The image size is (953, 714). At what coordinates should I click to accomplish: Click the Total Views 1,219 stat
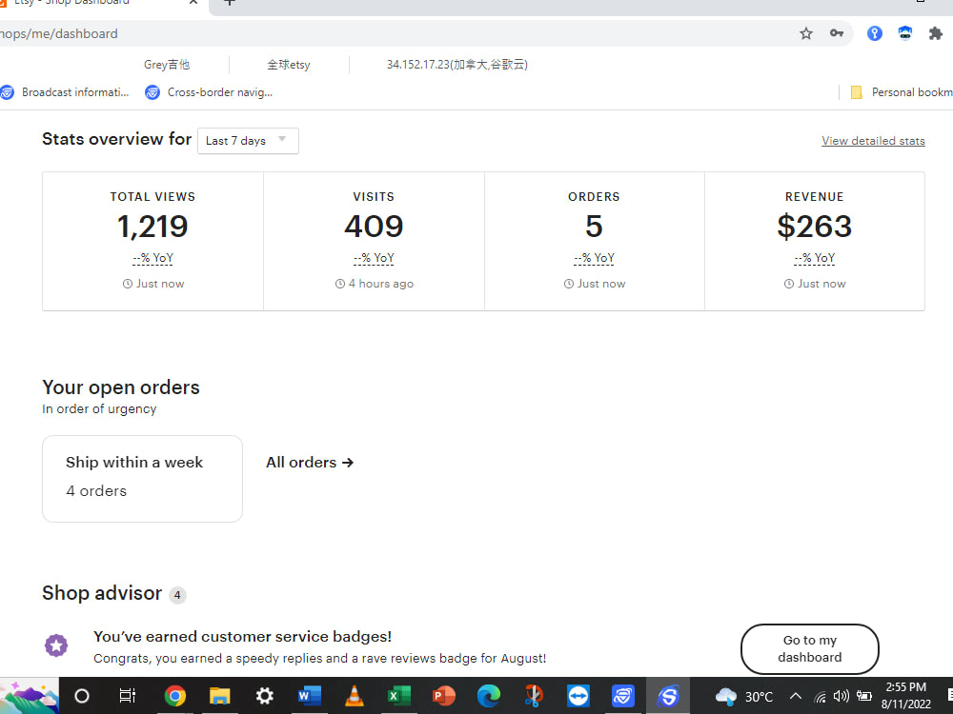(x=152, y=226)
